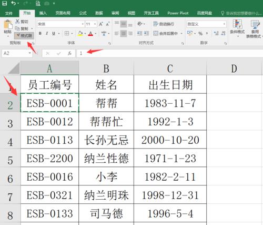Switch to the Power Pivot tab
Image resolution: width=263 pixels, height=225 pixels.
pyautogui.click(x=178, y=13)
